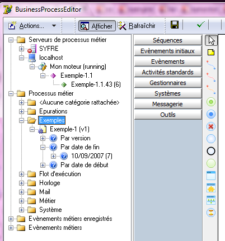
Task: Select the 10/09/2007 (7) tree entry
Action: (92, 156)
